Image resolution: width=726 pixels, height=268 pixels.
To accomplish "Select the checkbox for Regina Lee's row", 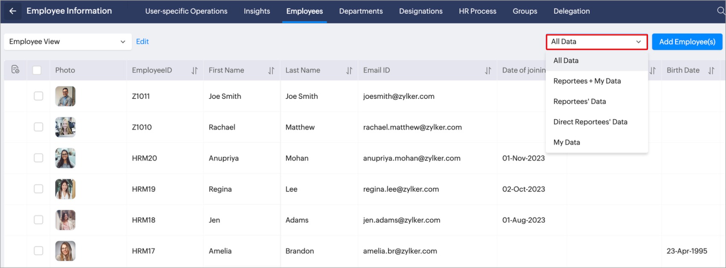I will (38, 189).
